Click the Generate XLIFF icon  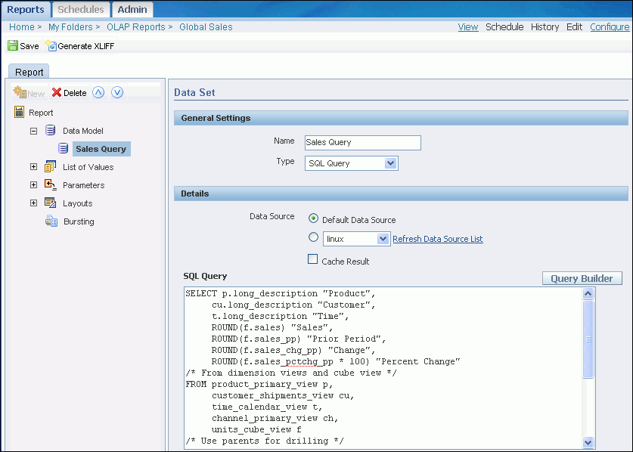(x=51, y=46)
